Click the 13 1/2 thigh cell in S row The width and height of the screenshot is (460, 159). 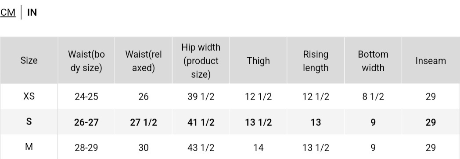(x=258, y=122)
